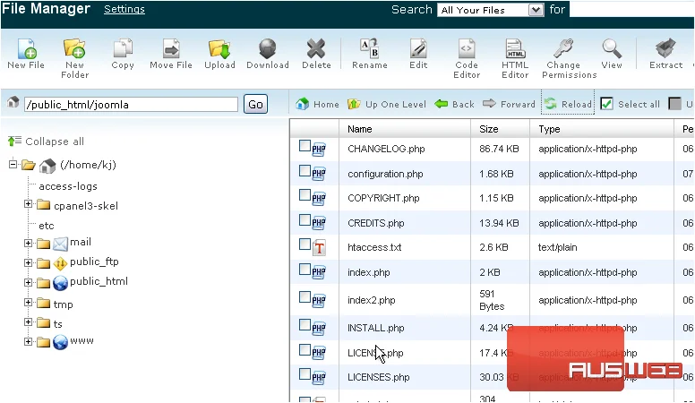Tick checkbox for LICENSES.php
This screenshot has width=695, height=403.
tap(305, 374)
